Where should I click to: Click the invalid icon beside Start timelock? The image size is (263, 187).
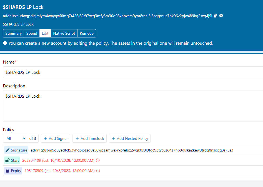point(98,161)
